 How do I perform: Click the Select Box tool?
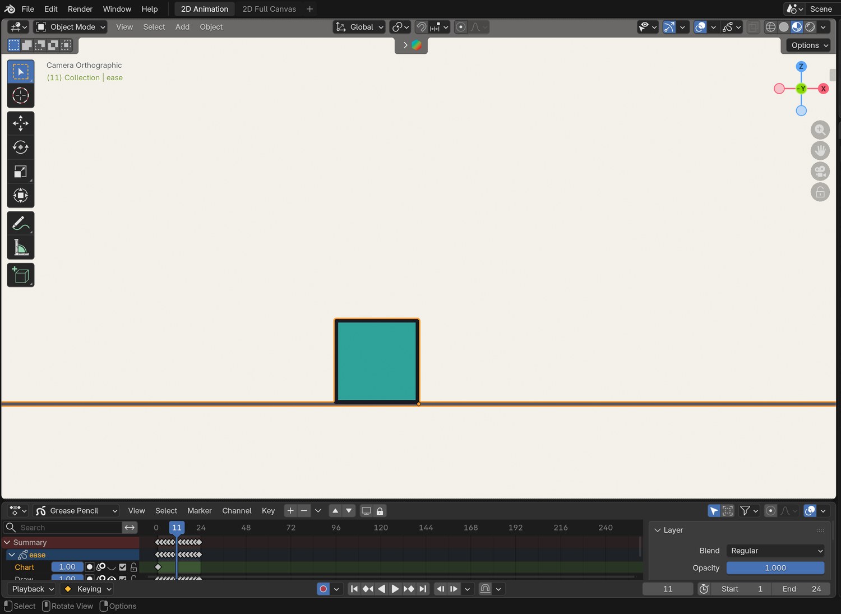[21, 72]
